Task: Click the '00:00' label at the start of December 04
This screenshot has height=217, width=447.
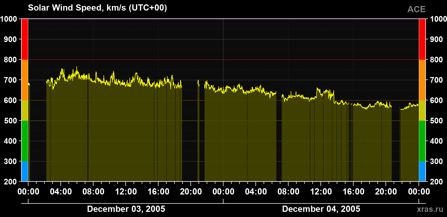Action: coord(224,192)
